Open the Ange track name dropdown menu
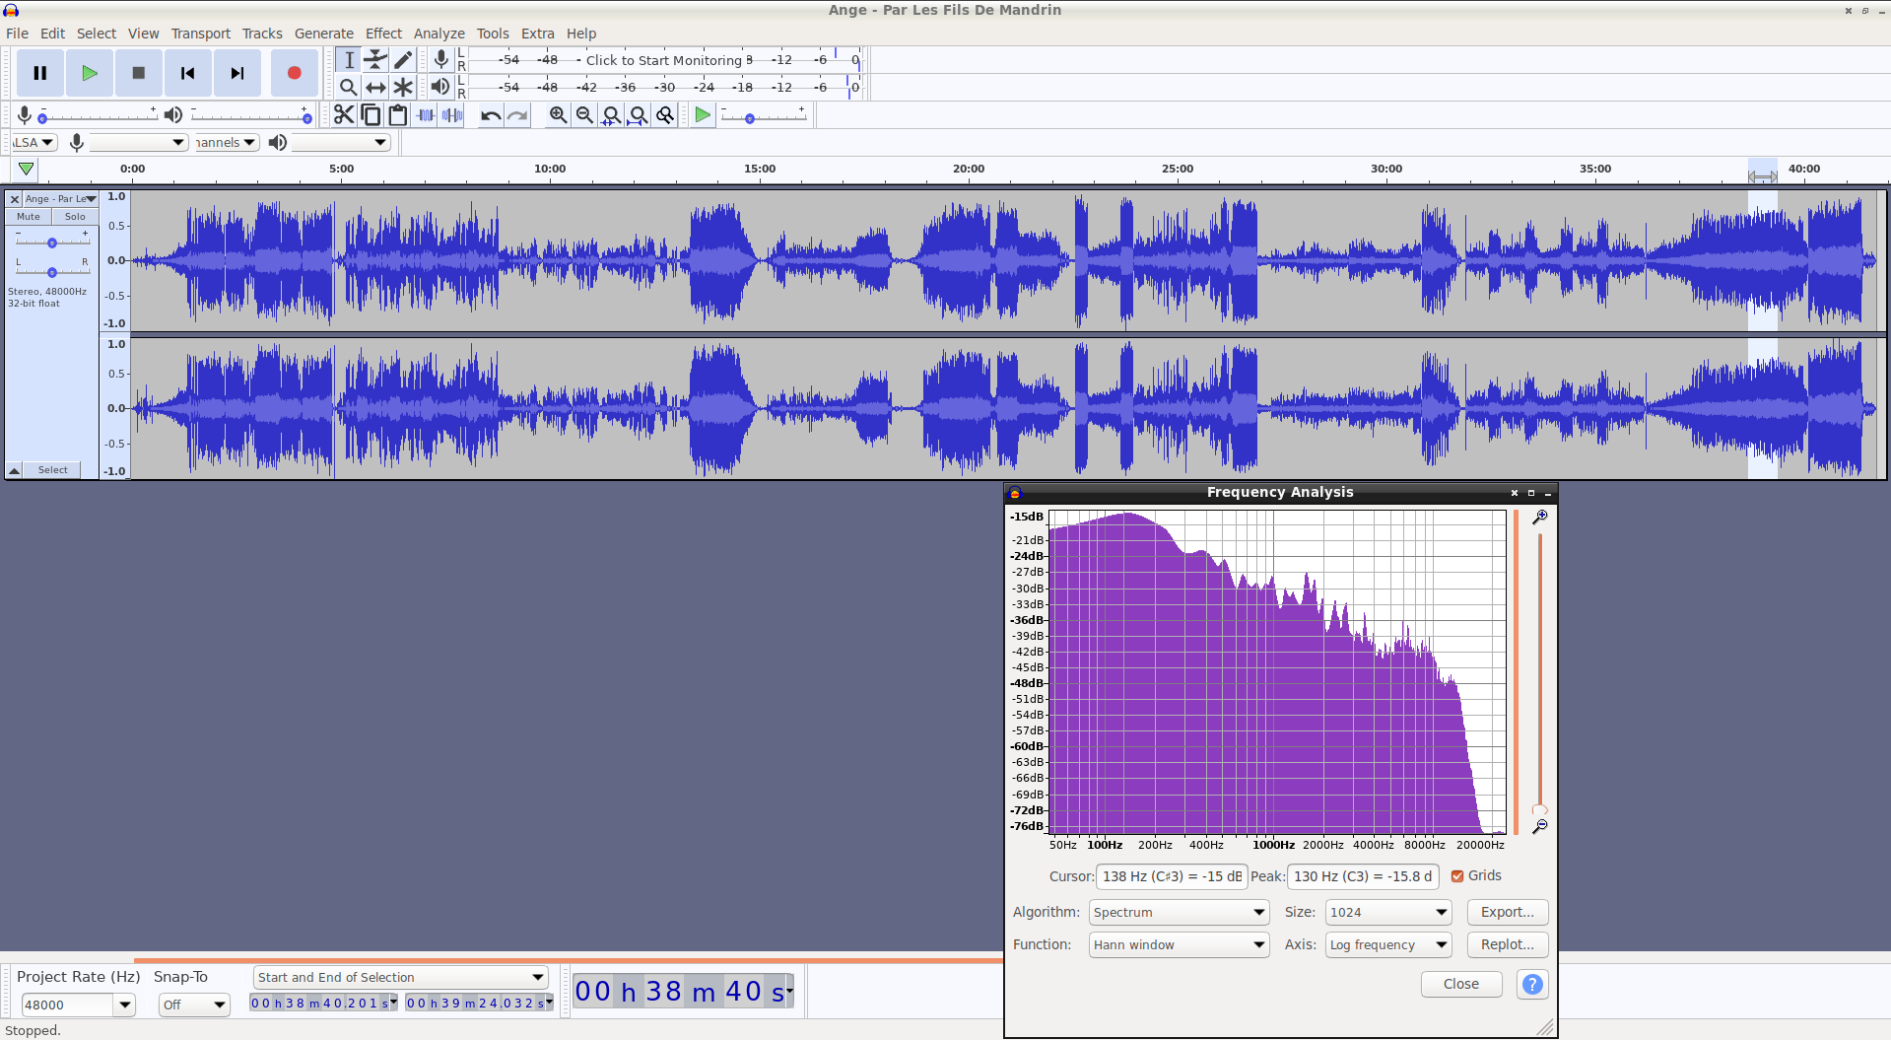Image resolution: width=1891 pixels, height=1040 pixels. 60,199
